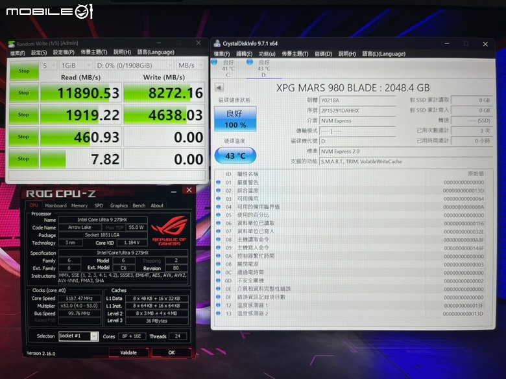Minimize the ROG CPU-Z window
The image size is (506, 379).
174,192
